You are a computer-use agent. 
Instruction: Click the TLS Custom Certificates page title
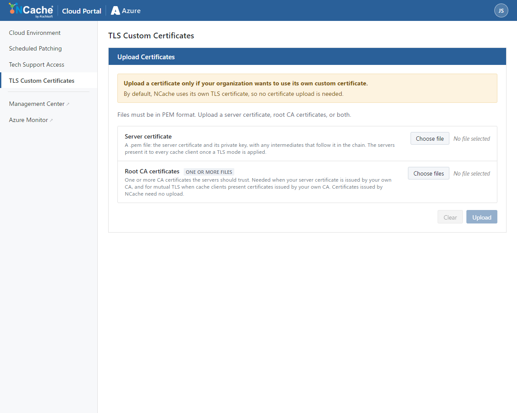151,36
